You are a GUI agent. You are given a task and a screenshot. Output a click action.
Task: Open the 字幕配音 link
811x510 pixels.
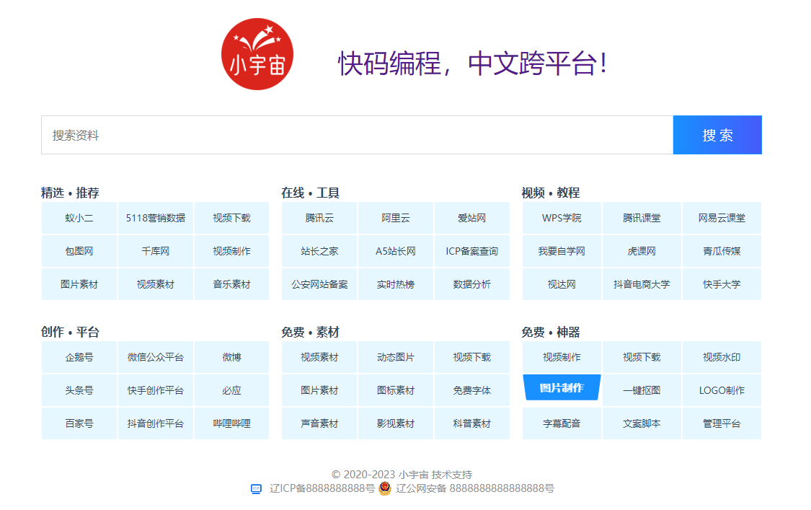562,423
